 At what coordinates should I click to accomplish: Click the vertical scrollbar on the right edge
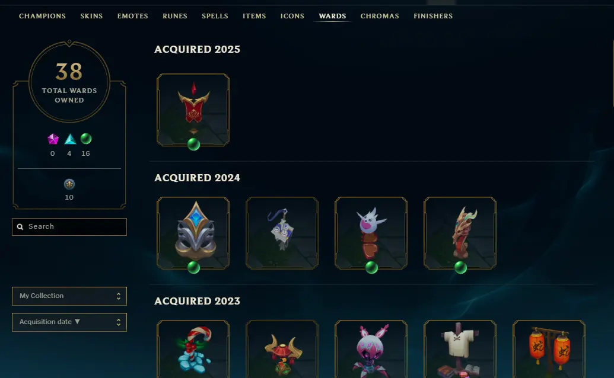click(613, 72)
